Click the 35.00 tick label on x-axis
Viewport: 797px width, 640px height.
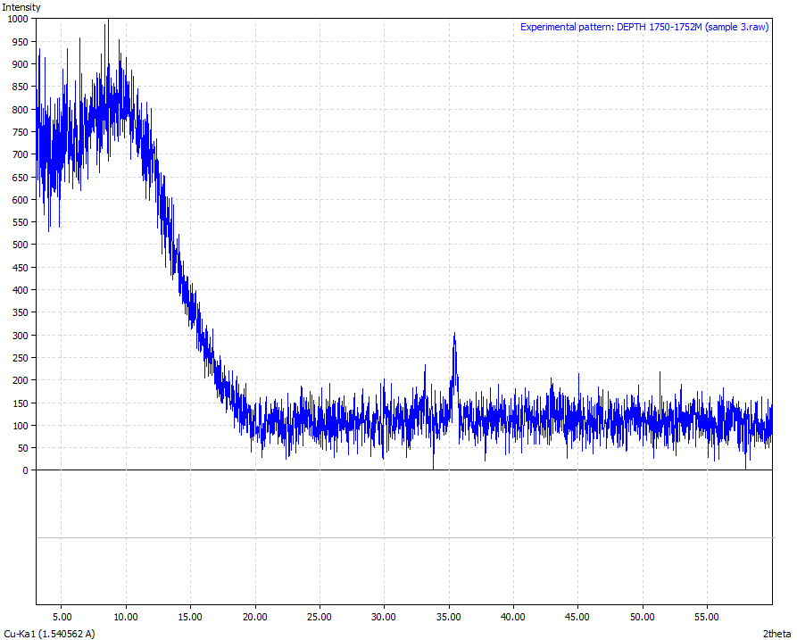click(448, 617)
